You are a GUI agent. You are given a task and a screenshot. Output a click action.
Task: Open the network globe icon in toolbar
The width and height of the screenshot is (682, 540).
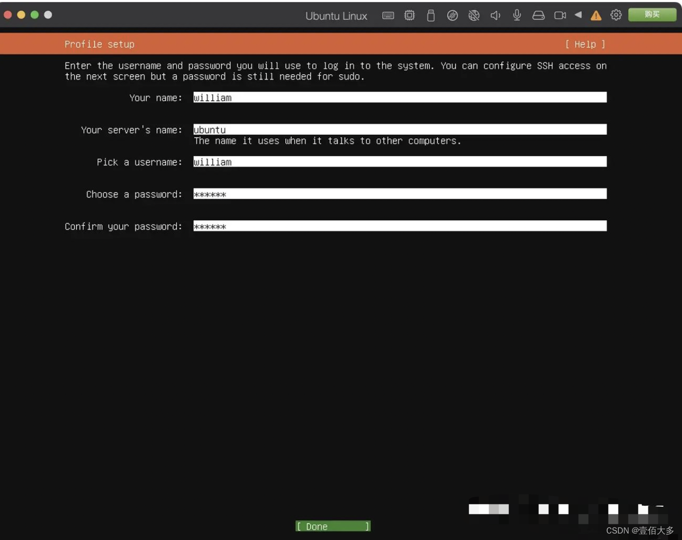[474, 15]
